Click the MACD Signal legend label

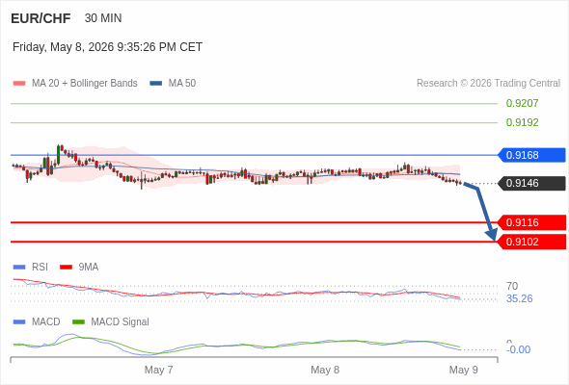pyautogui.click(x=121, y=322)
